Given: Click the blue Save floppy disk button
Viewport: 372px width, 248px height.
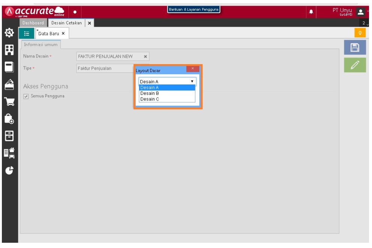Looking at the screenshot, I should coord(355,47).
